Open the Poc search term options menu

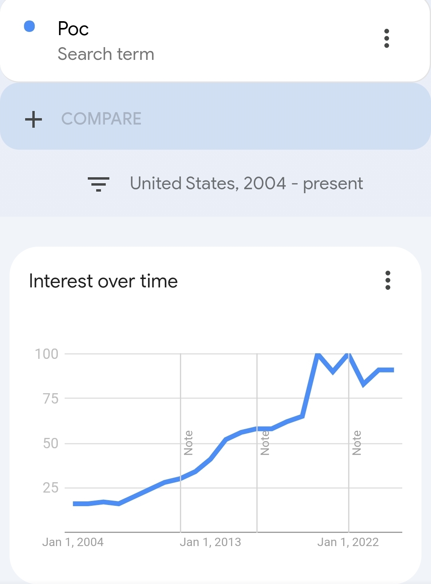[386, 38]
